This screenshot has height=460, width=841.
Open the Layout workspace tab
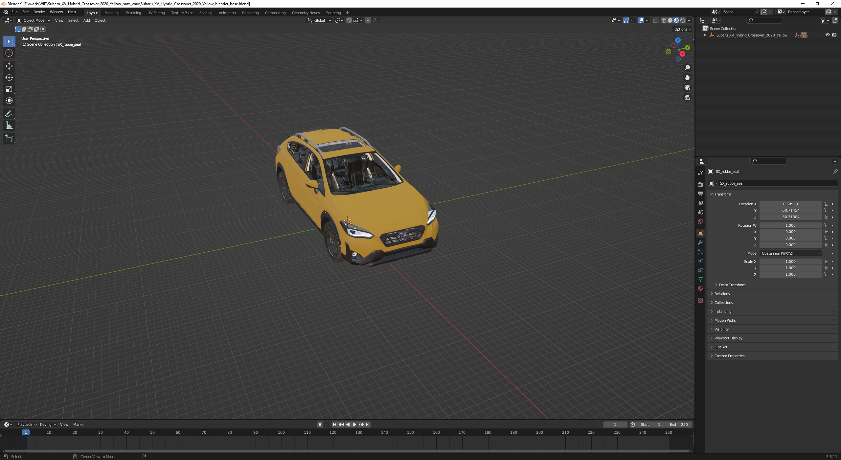[x=92, y=12]
